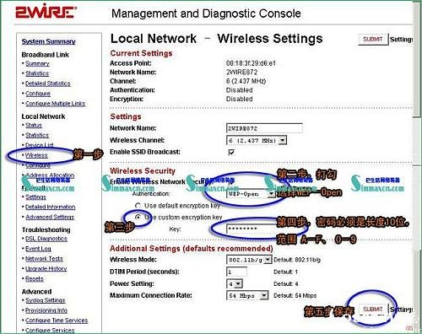This screenshot has height=334, width=422.
Task: Open System Summary link
Action: pos(48,41)
